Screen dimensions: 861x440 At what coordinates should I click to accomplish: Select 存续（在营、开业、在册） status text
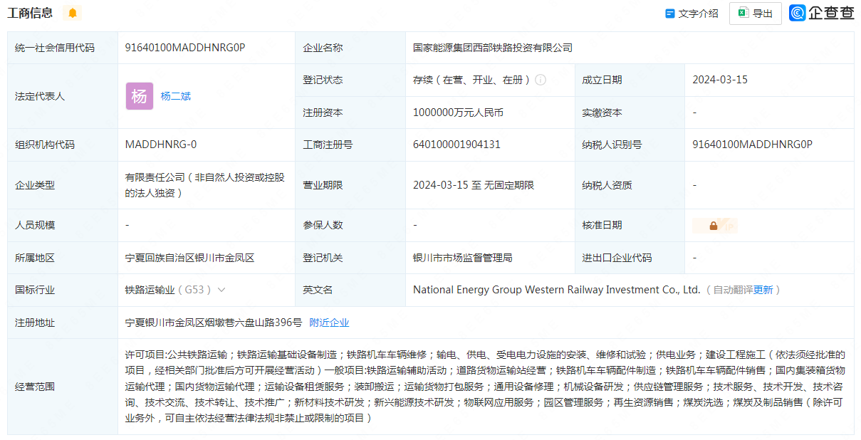[x=472, y=80]
